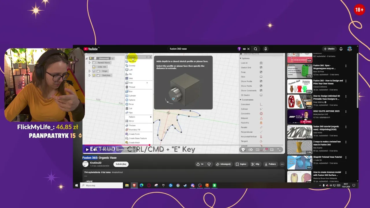Click the Subskrybuj button
The height and width of the screenshot is (208, 370).
tap(121, 164)
